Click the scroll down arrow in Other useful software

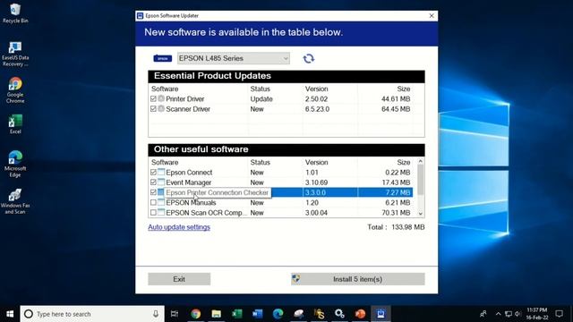tap(421, 214)
